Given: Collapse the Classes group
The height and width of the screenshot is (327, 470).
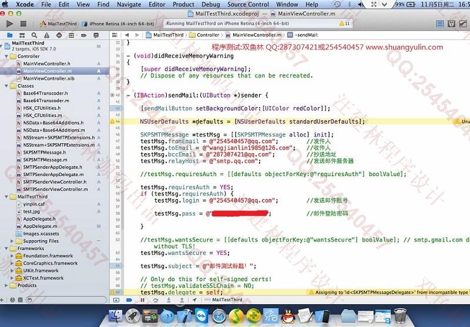Looking at the screenshot, I should click(6, 86).
